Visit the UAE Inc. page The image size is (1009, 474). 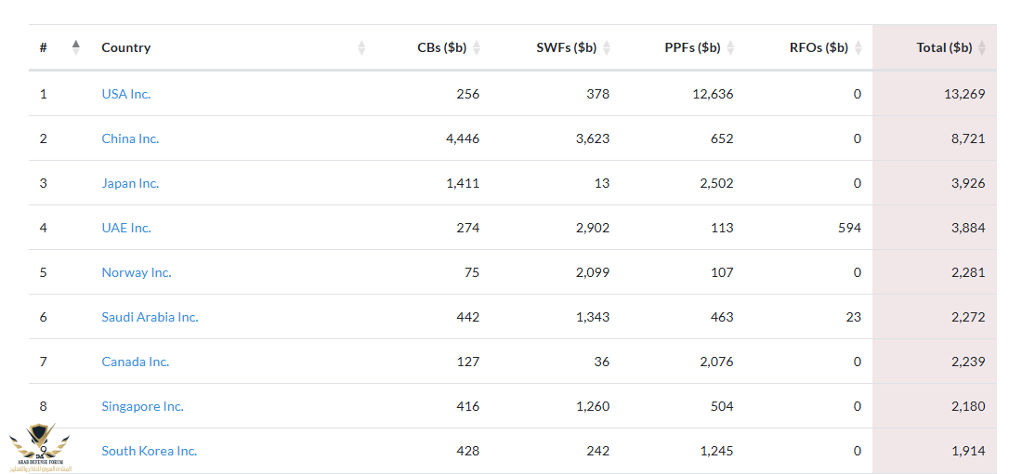coord(126,228)
